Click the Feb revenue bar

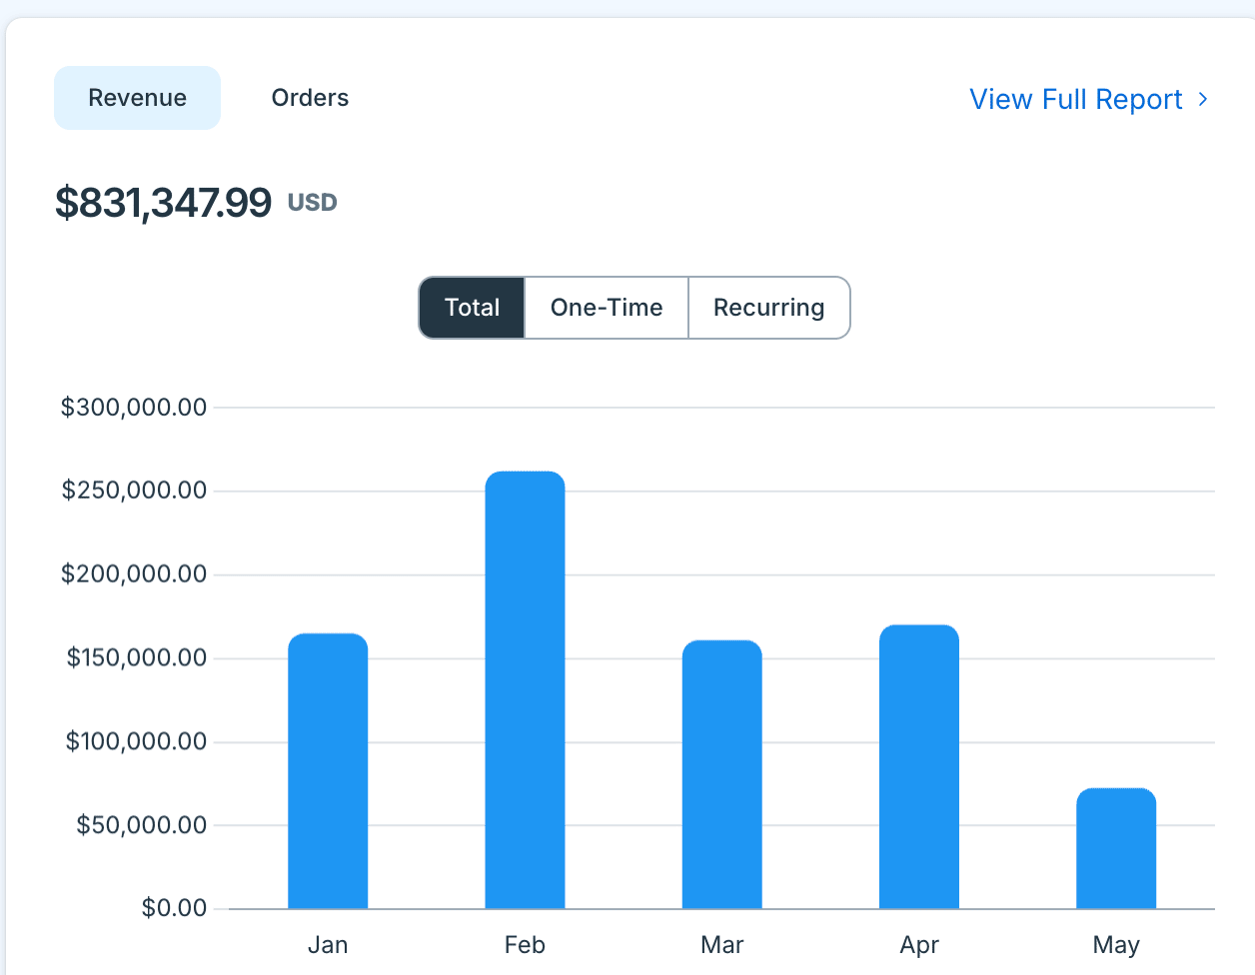(x=525, y=690)
